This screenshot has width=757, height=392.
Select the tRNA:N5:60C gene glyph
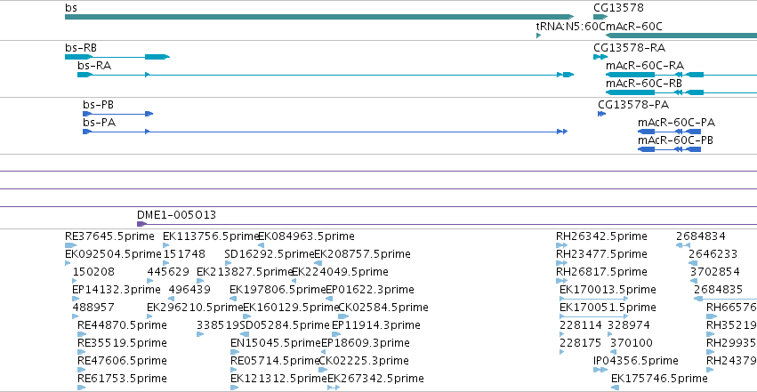point(538,36)
